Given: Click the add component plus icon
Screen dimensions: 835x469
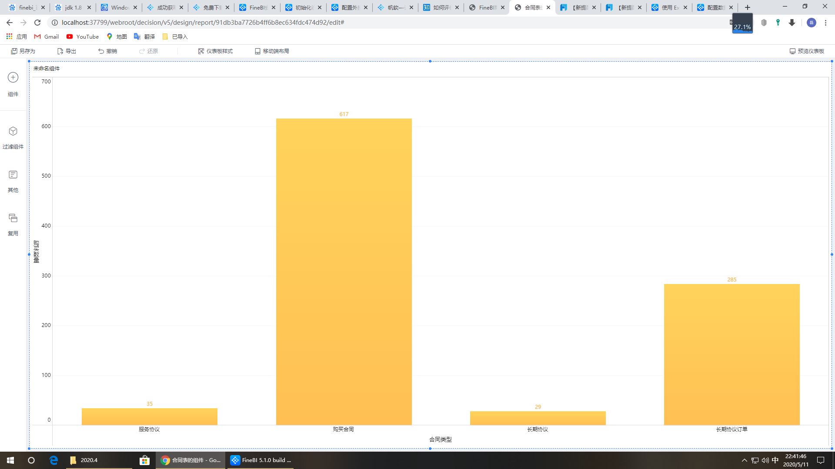Looking at the screenshot, I should click(13, 77).
